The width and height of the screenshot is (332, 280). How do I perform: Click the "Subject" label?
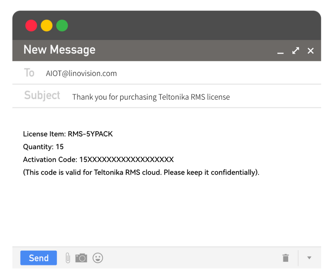point(42,96)
